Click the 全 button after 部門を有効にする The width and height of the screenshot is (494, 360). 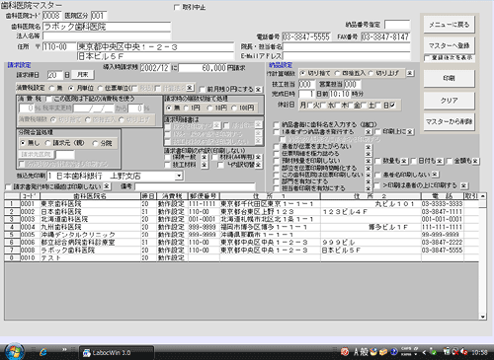point(369,181)
